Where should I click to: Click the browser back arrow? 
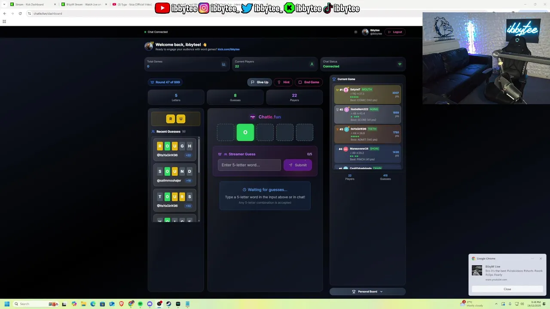pos(5,13)
